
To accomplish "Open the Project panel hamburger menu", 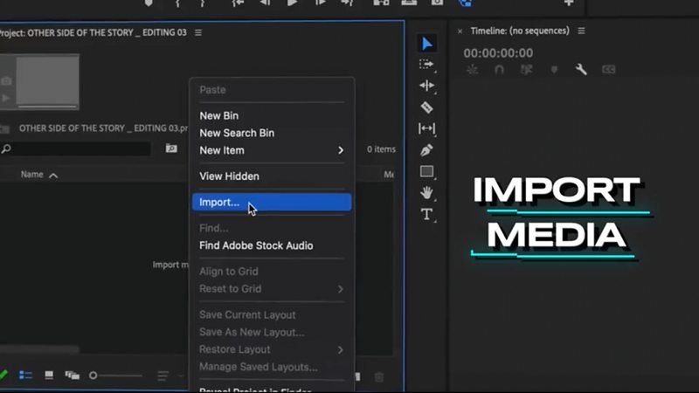I will [198, 32].
